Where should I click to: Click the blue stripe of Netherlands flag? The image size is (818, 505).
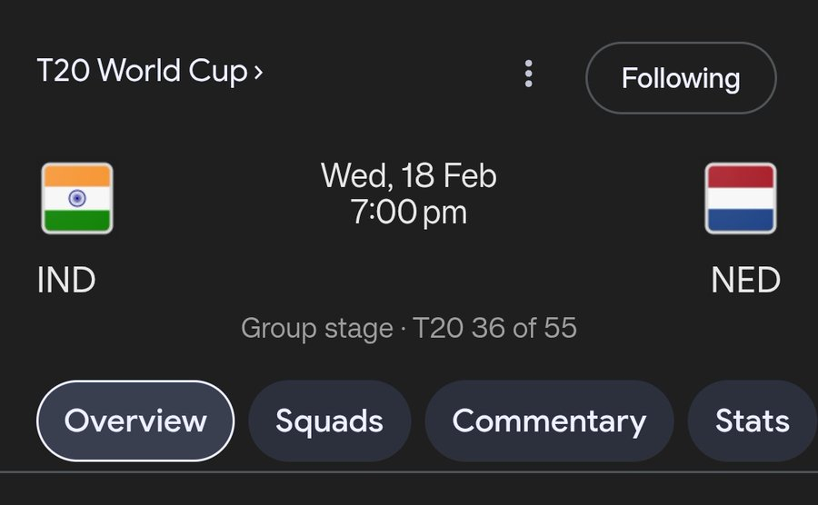pyautogui.click(x=741, y=220)
